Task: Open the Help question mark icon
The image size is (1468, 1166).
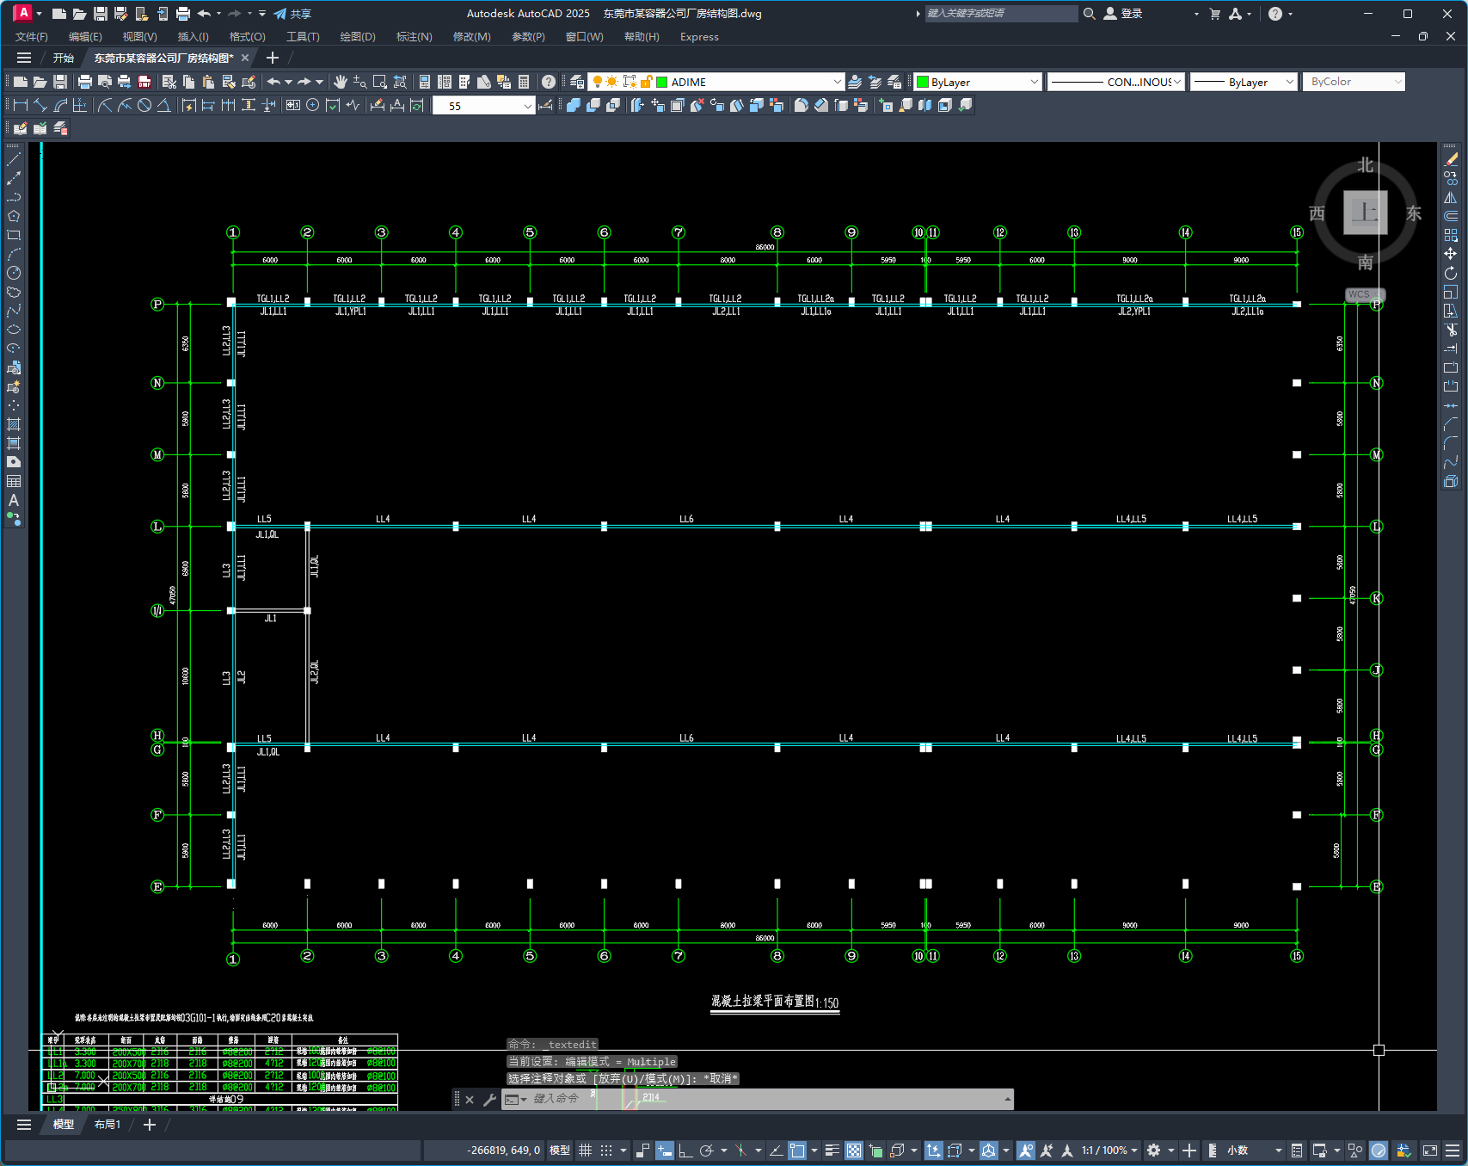Action: 549,82
